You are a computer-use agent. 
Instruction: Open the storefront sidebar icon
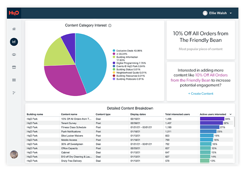click(x=14, y=67)
